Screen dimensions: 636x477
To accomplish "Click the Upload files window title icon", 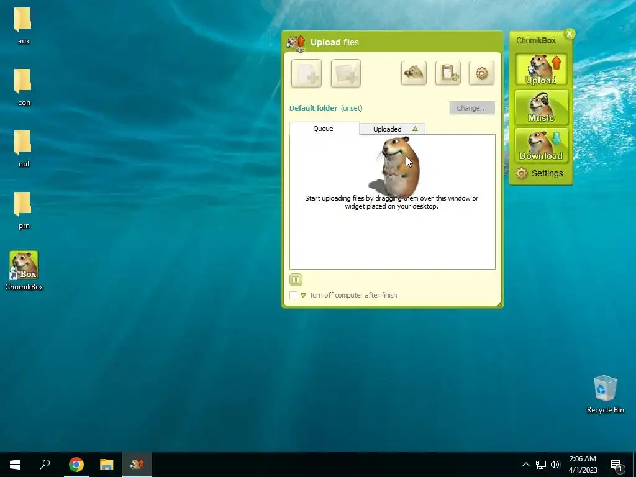I will coord(296,43).
